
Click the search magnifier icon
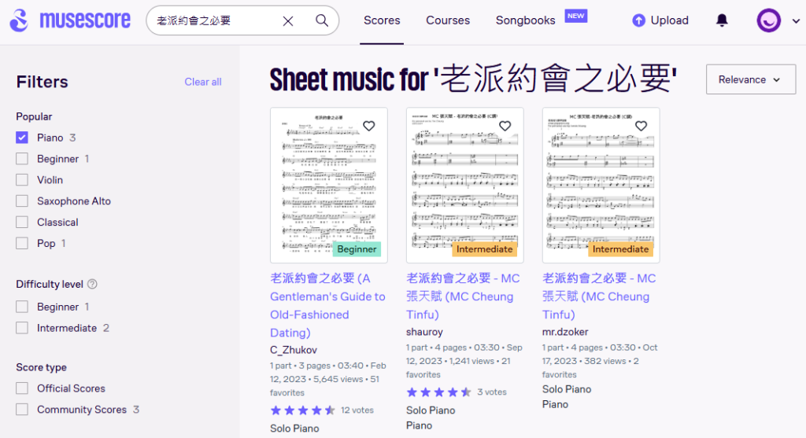(322, 20)
